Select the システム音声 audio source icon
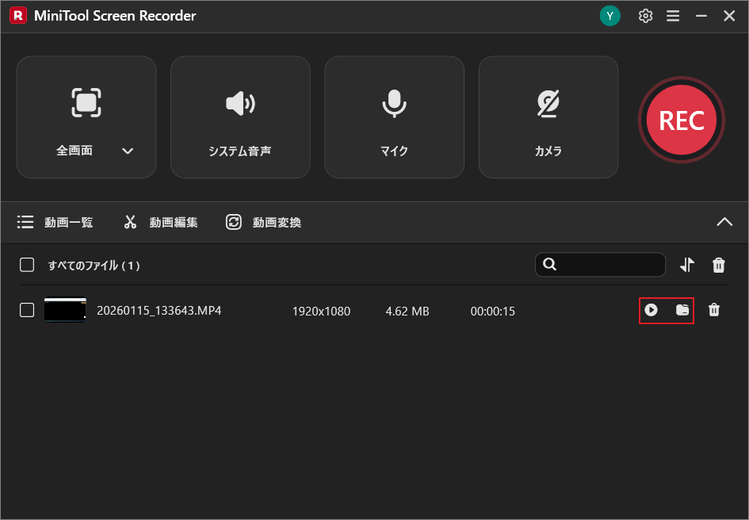The image size is (749, 520). point(240,104)
